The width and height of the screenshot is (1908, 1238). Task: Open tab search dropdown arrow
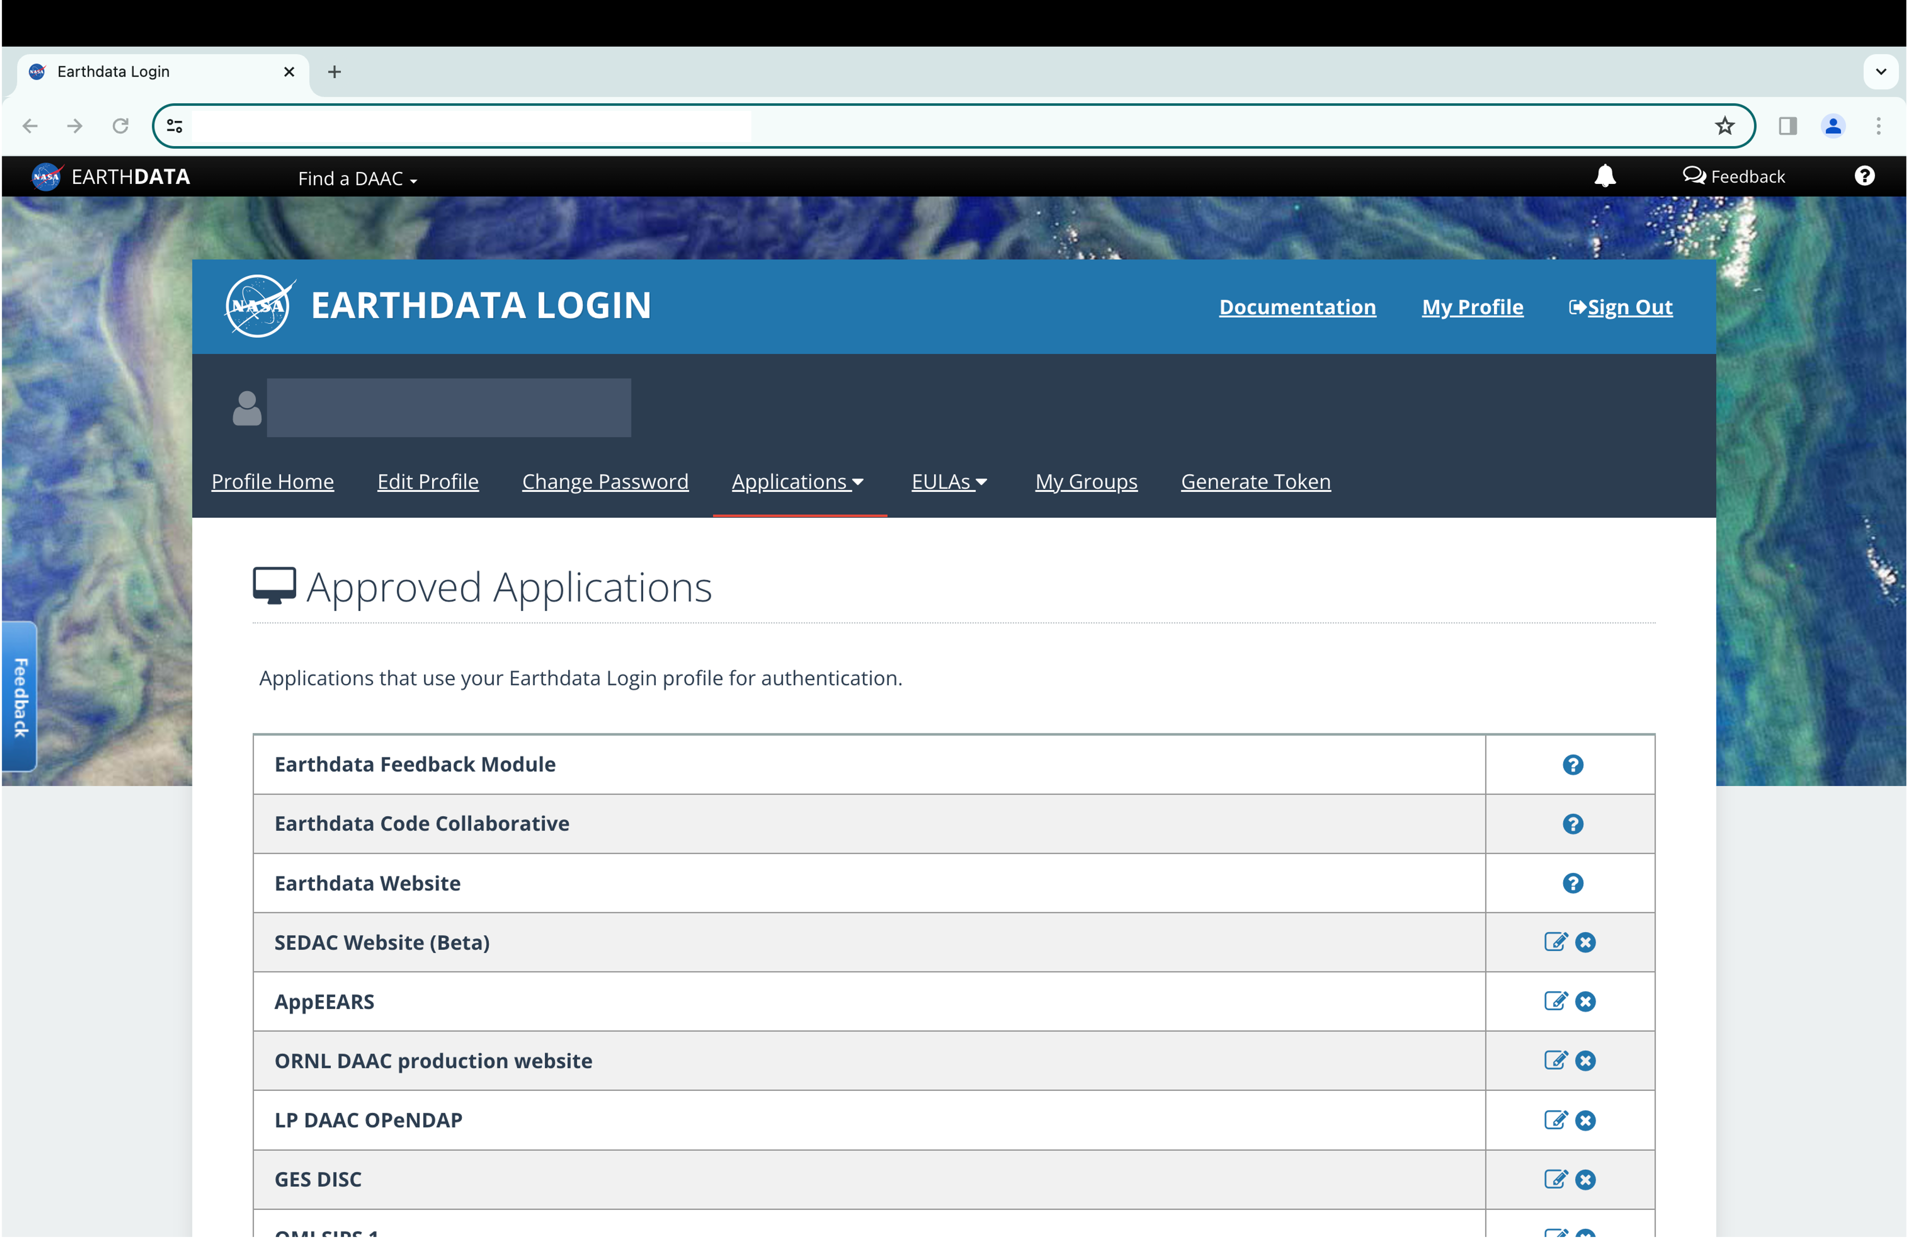pos(1881,72)
